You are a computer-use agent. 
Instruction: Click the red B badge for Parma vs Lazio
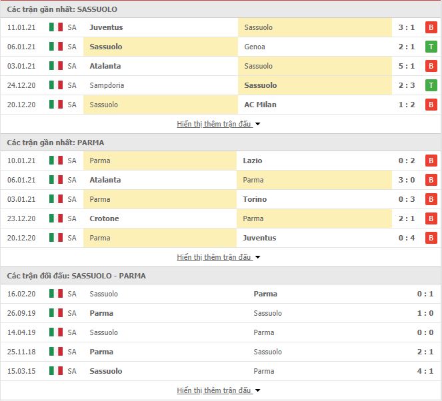(431, 161)
